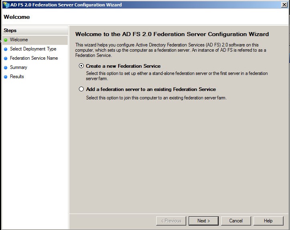Click the green Welcome step bullet
The image size is (290, 230).
pyautogui.click(x=6, y=40)
